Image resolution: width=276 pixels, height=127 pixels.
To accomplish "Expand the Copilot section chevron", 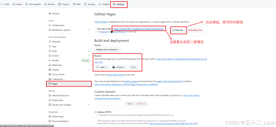I will [88, 70].
